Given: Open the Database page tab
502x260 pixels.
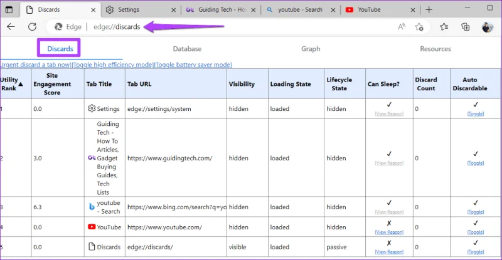Looking at the screenshot, I should pos(187,49).
